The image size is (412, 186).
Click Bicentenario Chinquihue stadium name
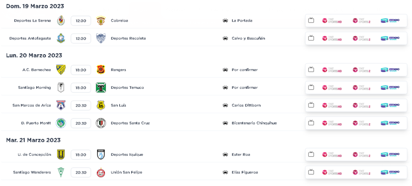[x=254, y=123]
